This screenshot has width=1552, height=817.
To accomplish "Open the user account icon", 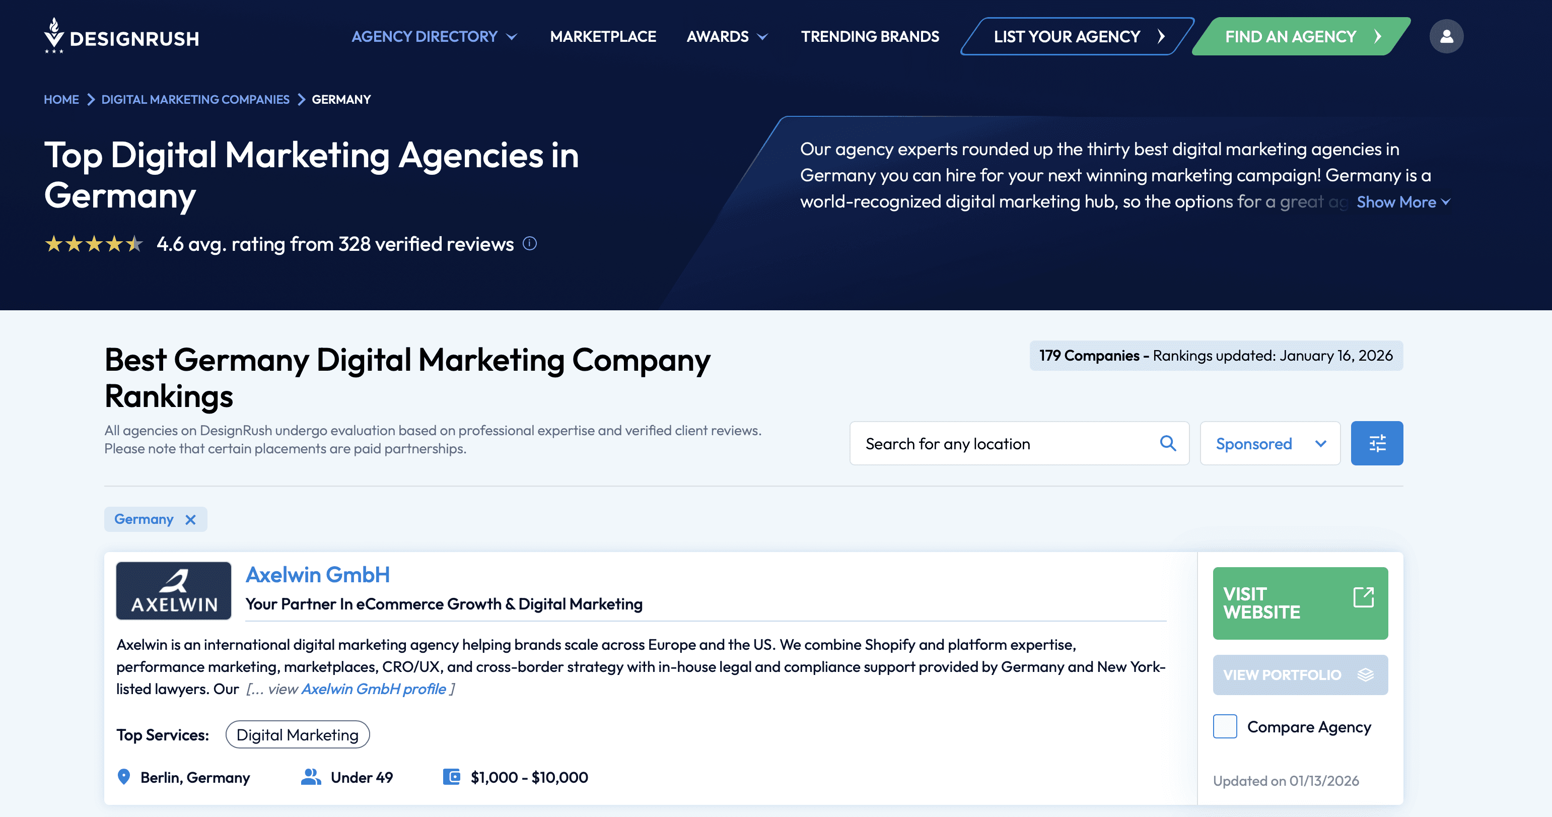I will click(1447, 36).
